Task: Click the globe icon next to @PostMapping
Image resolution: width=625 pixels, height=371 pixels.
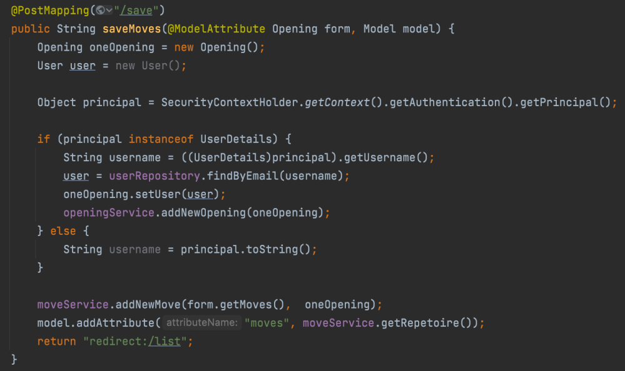Action: [99, 11]
